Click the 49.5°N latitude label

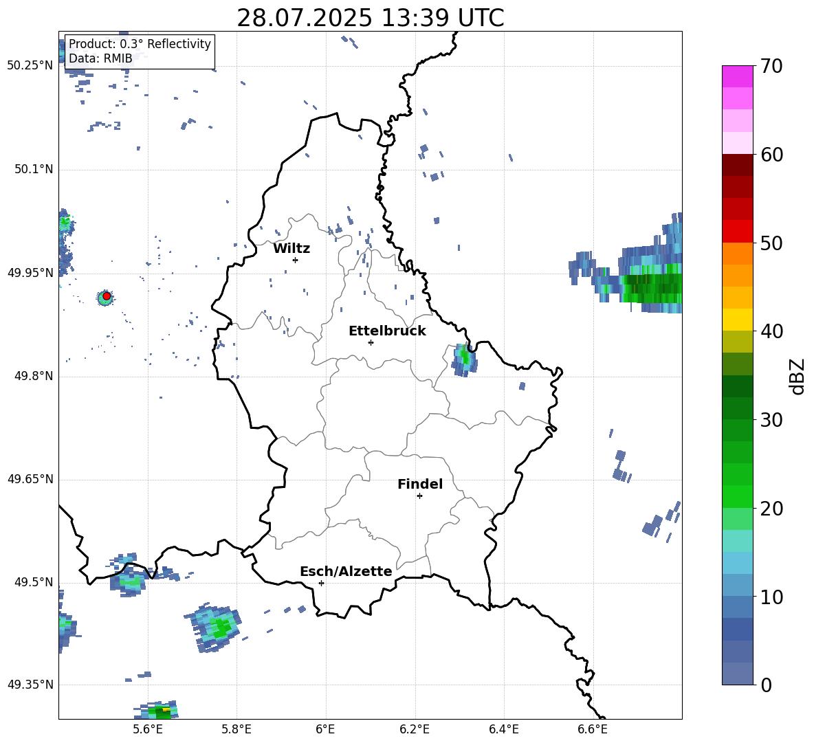34,582
